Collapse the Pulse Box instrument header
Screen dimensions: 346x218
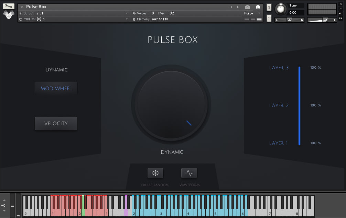[22, 6]
